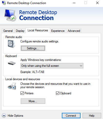Toggle the Printers checkbox

[x=22, y=93]
